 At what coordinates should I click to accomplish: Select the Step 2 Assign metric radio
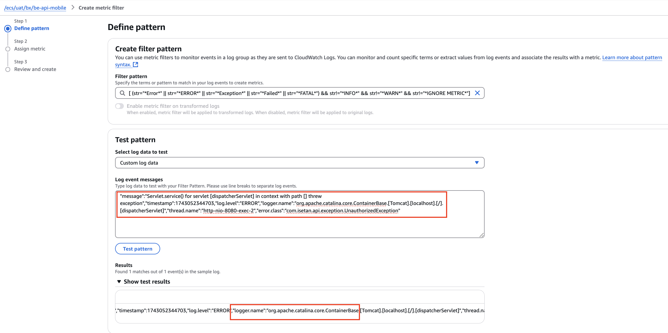(8, 49)
